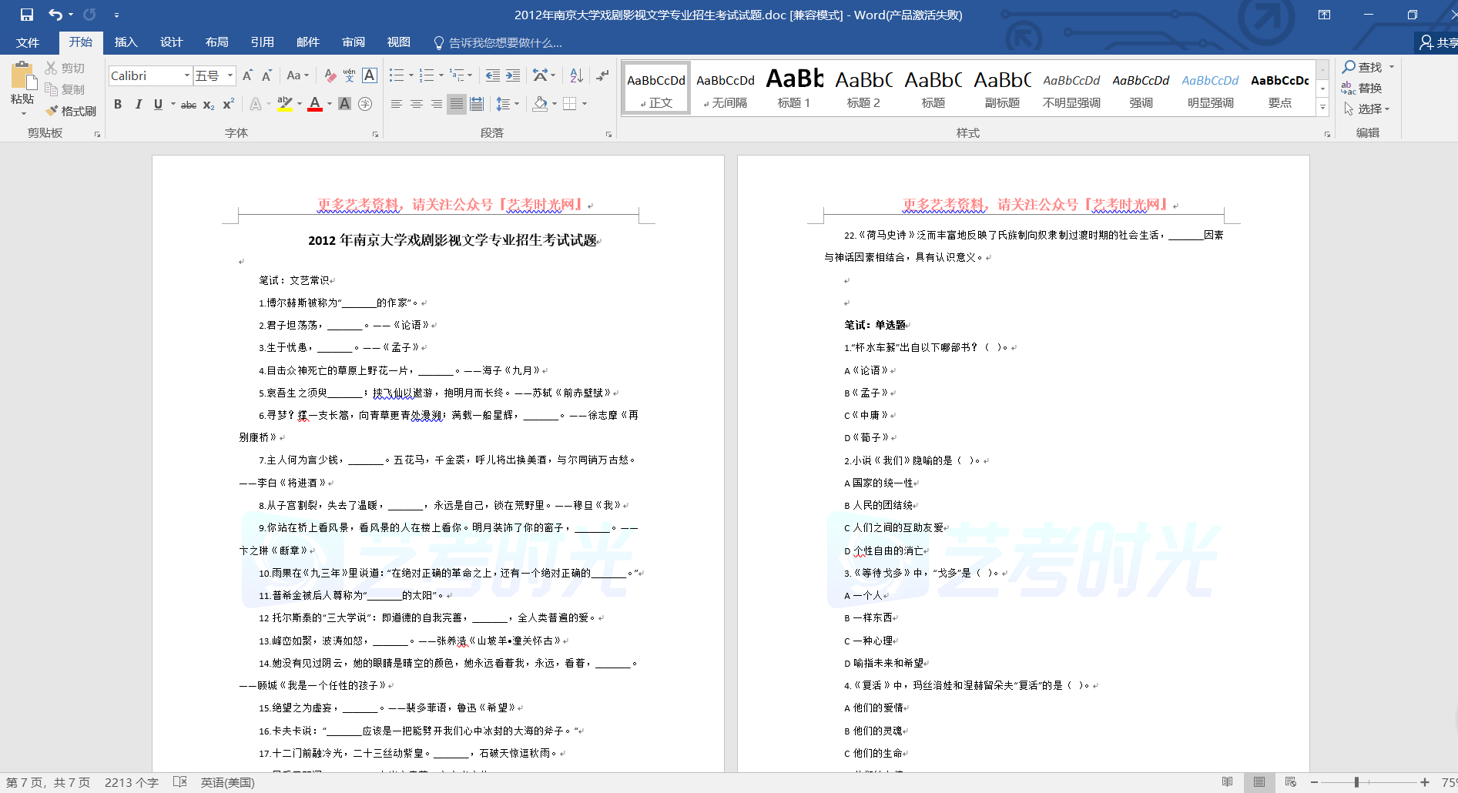Click the Clear Formatting eraser icon
1458x793 pixels.
tap(330, 75)
